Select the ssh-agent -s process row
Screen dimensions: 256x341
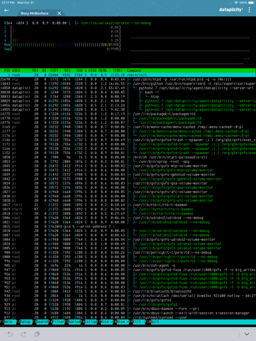128,266
